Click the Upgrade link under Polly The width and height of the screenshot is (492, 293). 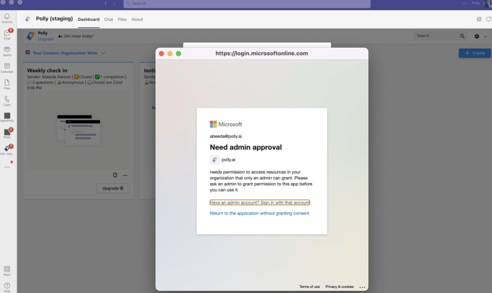pyautogui.click(x=46, y=39)
